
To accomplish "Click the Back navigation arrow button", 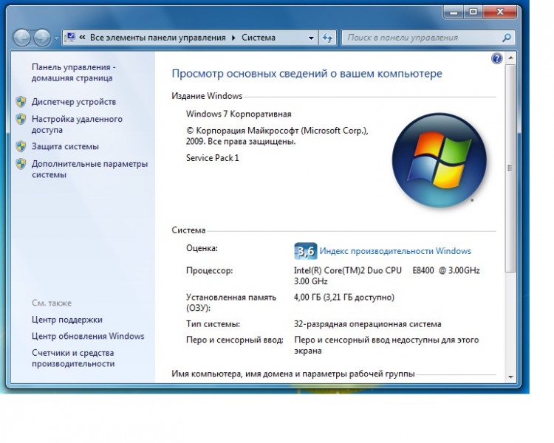I will pyautogui.click(x=22, y=38).
